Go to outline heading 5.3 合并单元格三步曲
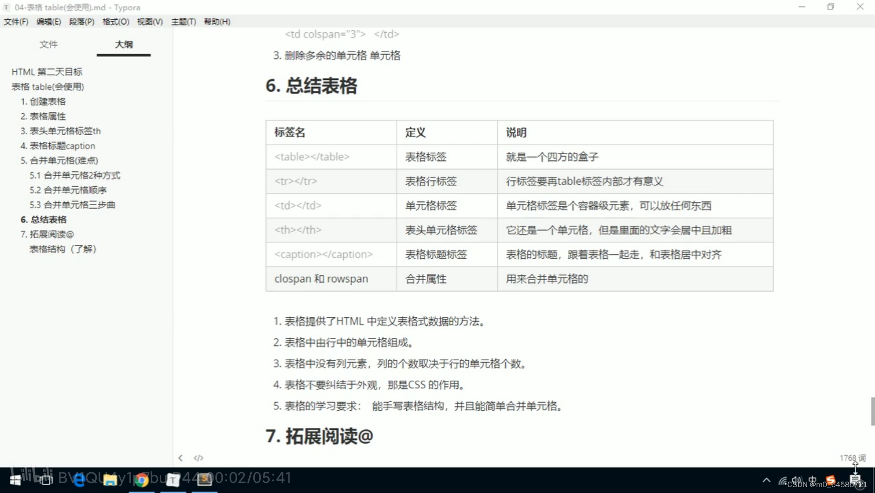The width and height of the screenshot is (875, 493). [x=73, y=205]
